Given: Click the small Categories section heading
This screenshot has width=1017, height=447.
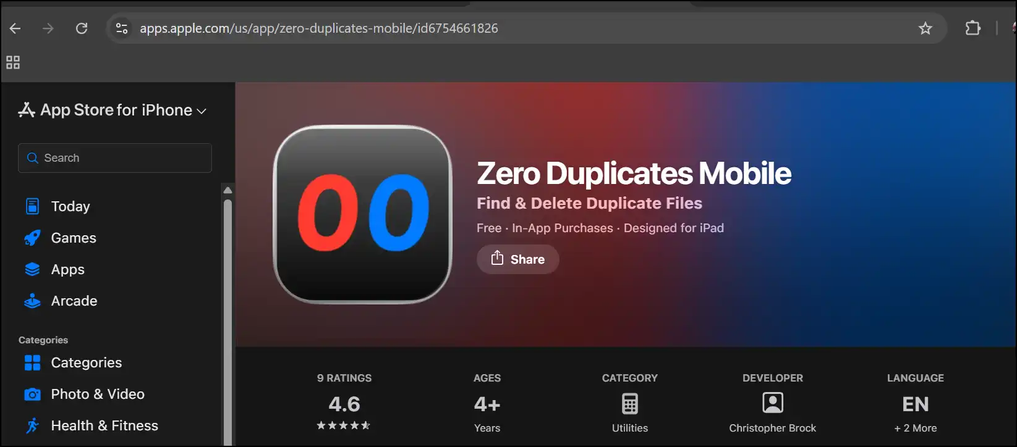Looking at the screenshot, I should click(43, 340).
